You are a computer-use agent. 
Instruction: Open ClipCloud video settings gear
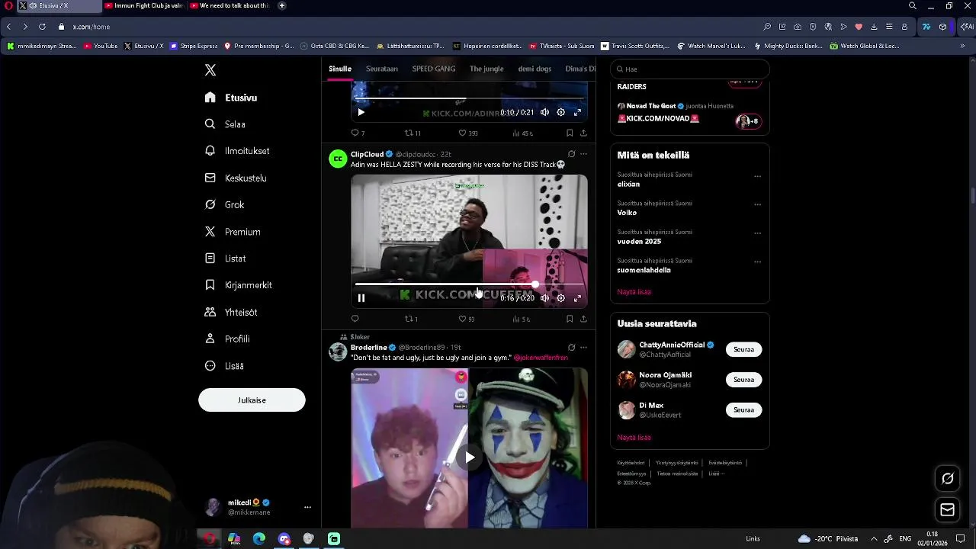coord(560,298)
